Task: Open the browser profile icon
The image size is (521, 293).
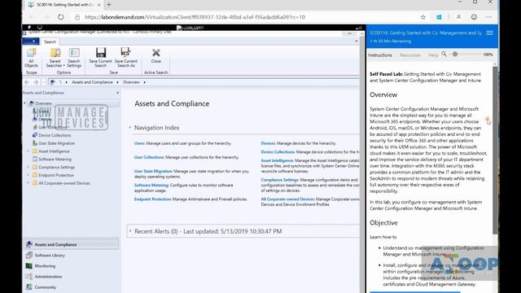Action: 458,17
